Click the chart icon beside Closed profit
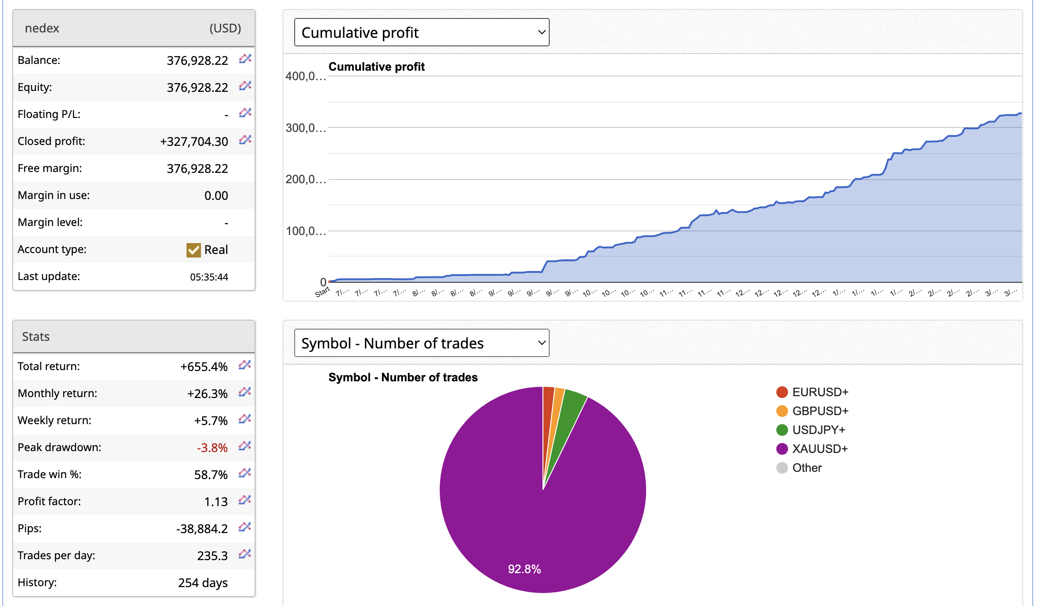Viewport: 1039px width, 606px height. (245, 140)
